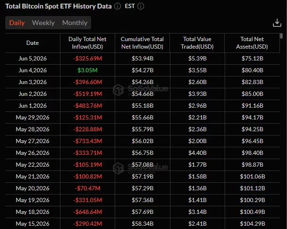Click total net assets $104.29B

point(253,224)
